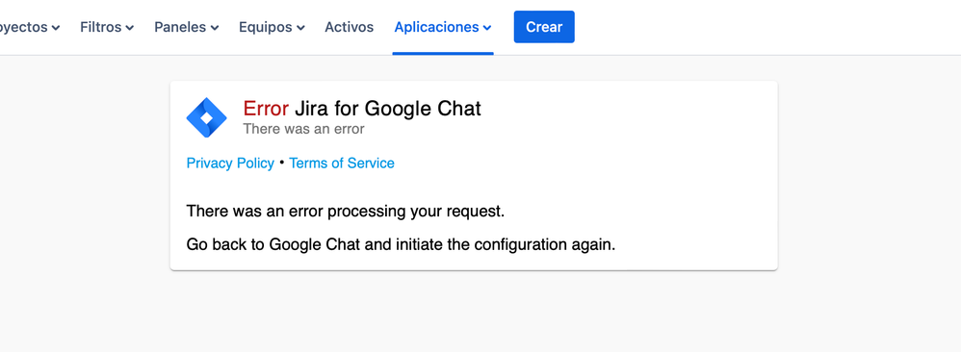Open the Terms of Service link
961x352 pixels.
(x=342, y=163)
